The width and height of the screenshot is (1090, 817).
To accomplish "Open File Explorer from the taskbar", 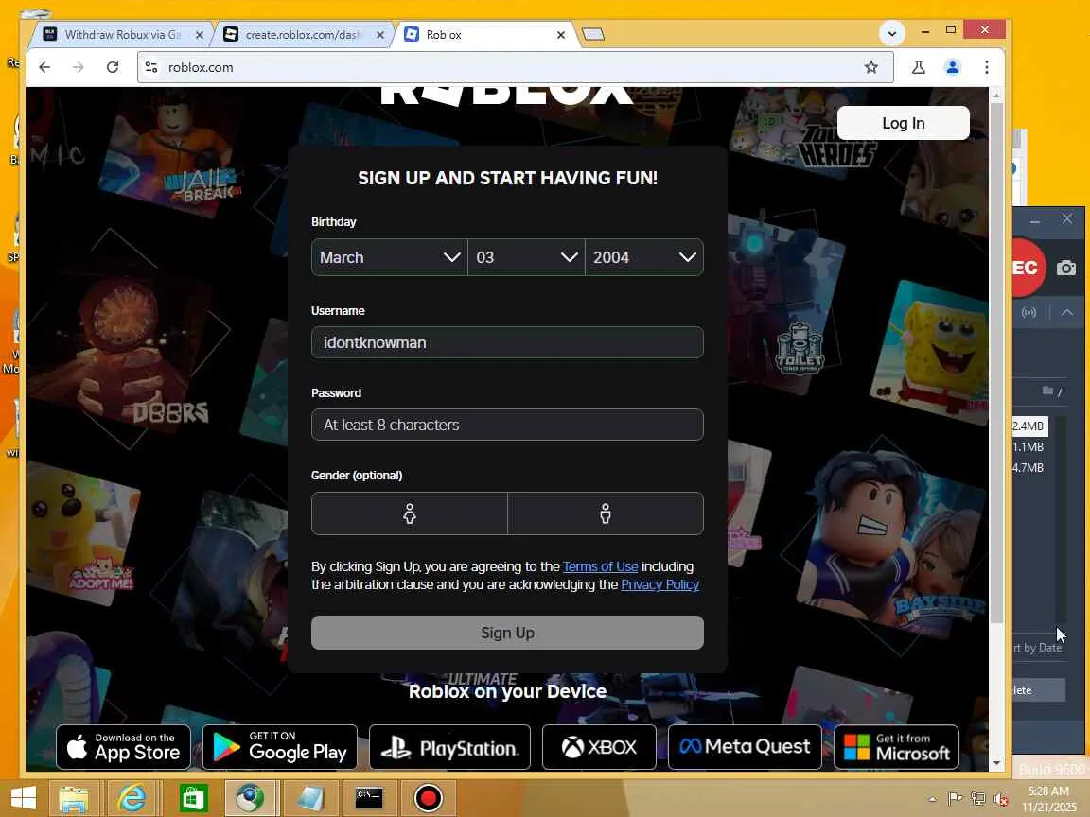I will (x=73, y=798).
